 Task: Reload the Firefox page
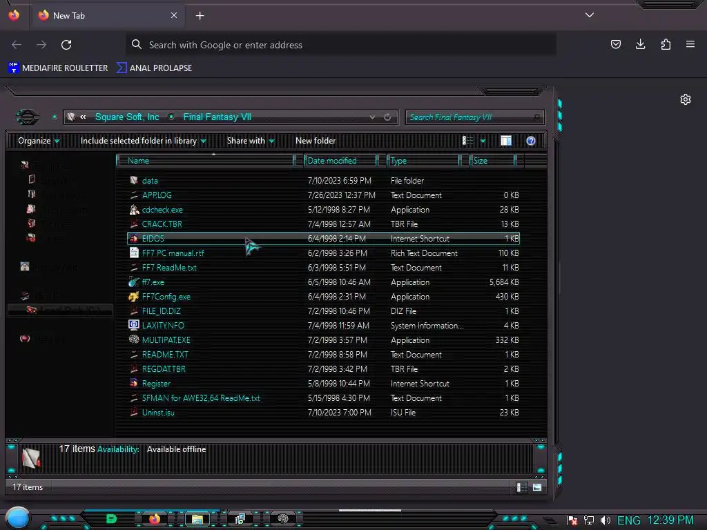pos(66,45)
